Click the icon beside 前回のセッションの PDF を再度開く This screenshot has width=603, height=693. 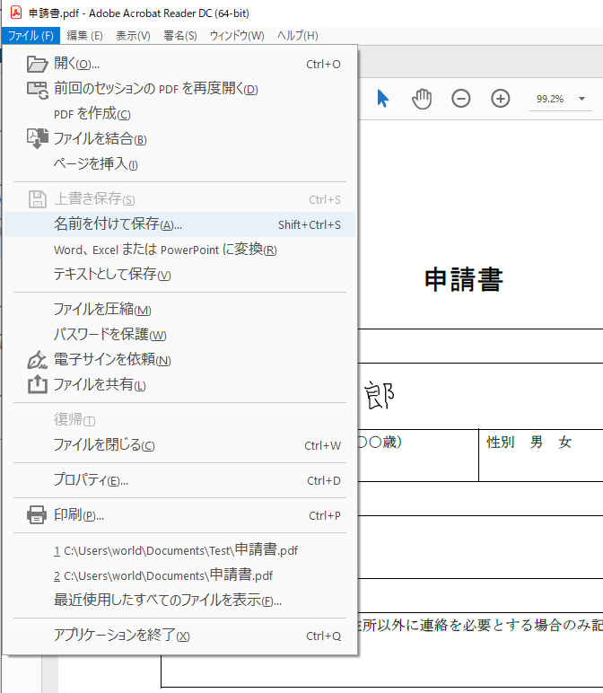click(x=37, y=90)
